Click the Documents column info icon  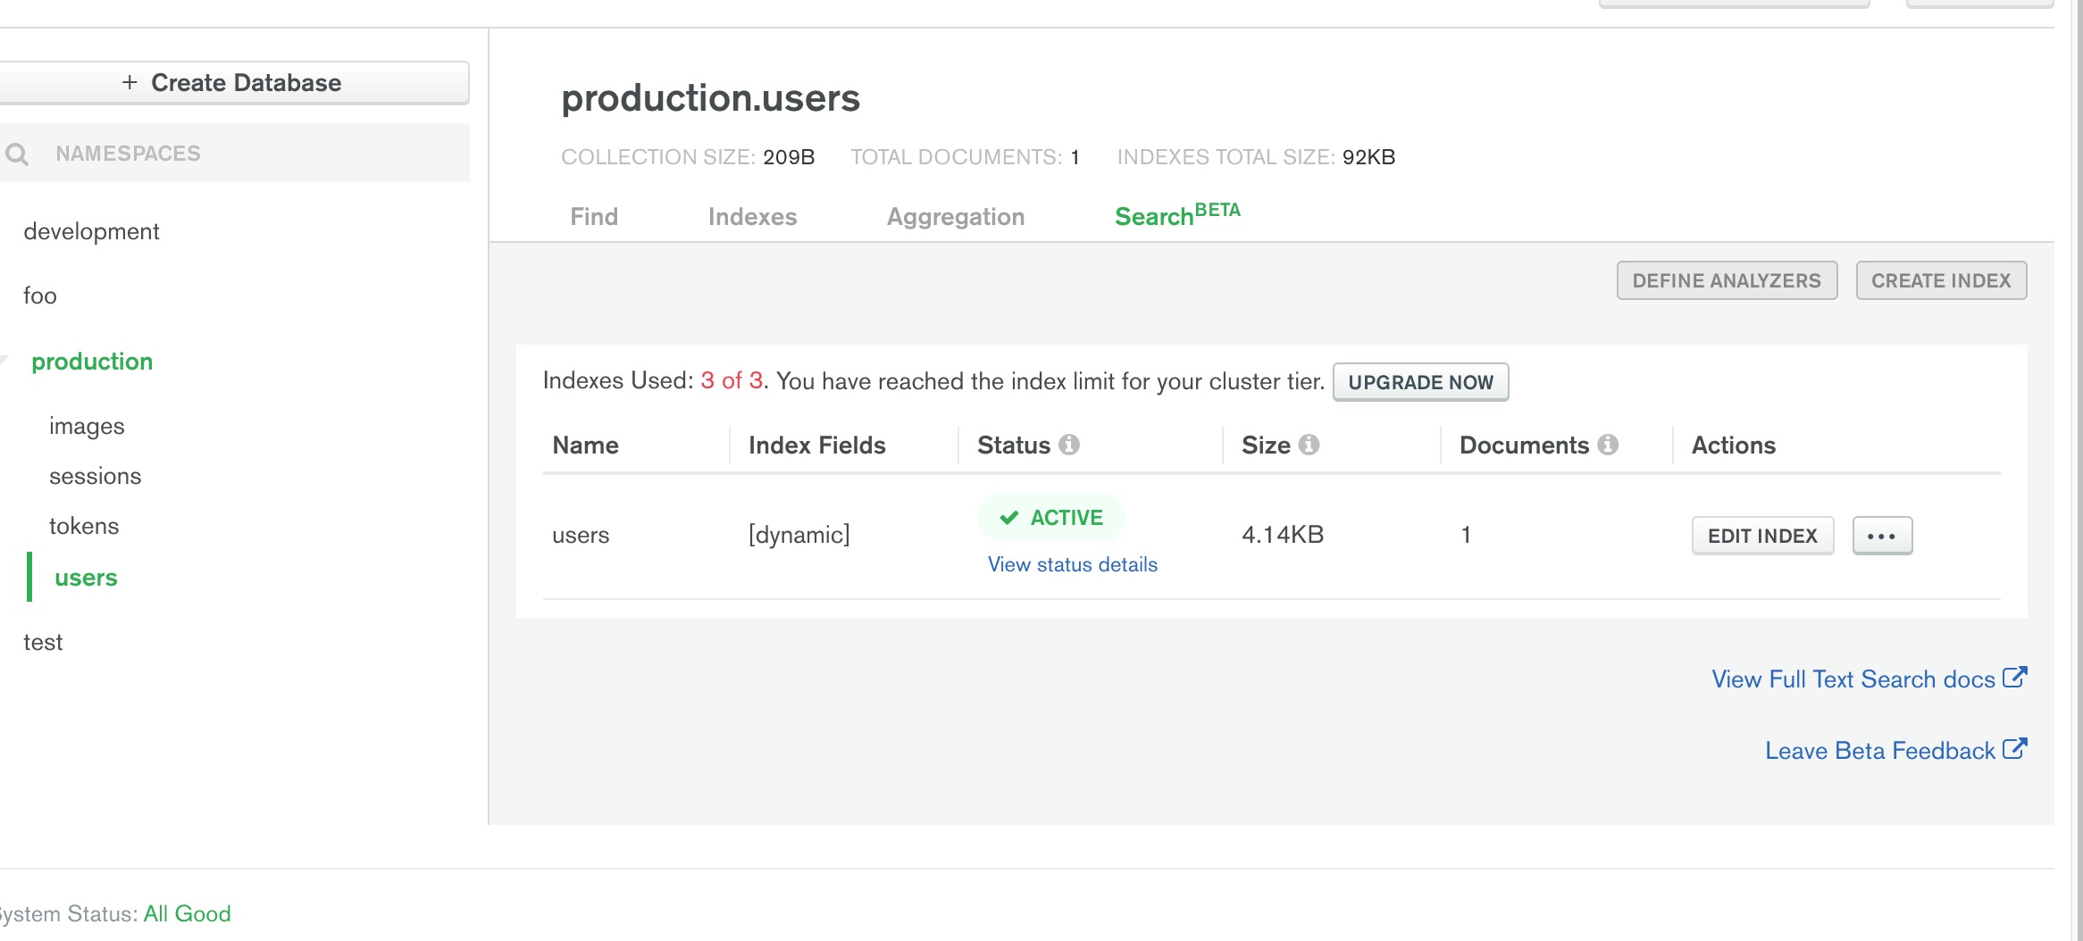pos(1608,445)
